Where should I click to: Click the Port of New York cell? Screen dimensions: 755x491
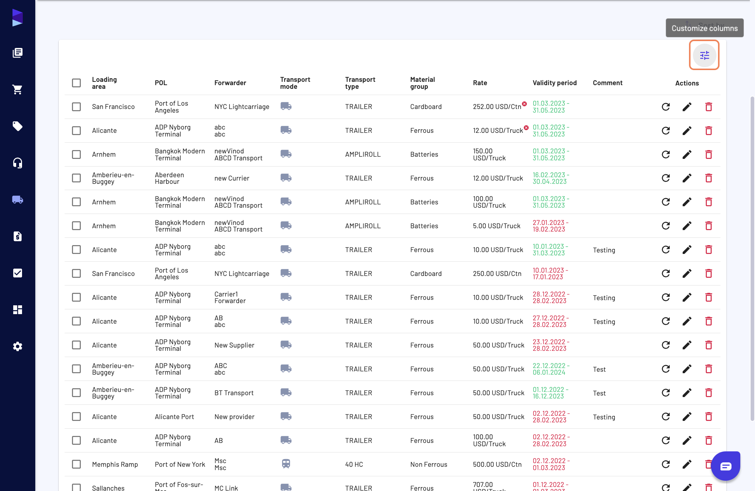[180, 465]
